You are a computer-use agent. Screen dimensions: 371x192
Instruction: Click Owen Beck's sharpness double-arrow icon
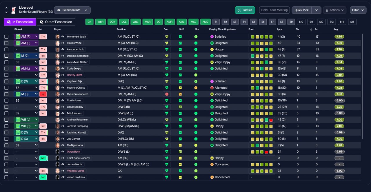(x=180, y=151)
